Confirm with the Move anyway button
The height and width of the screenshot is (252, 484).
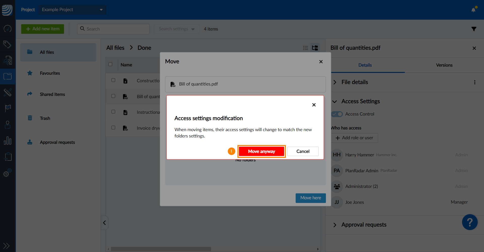point(261,151)
